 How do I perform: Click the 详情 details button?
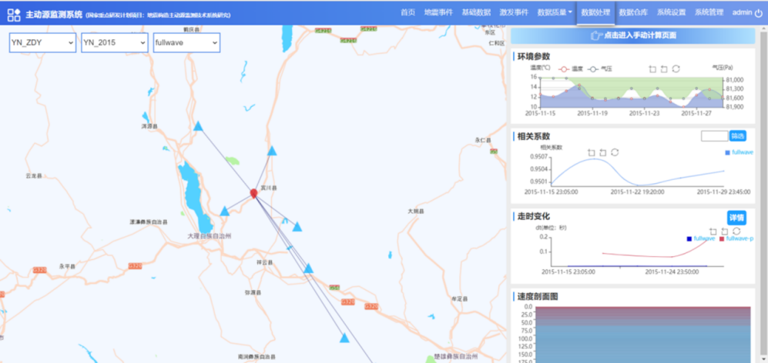(736, 218)
